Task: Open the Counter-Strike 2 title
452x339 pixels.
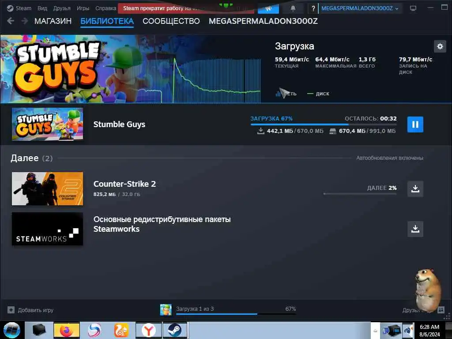Action: pyautogui.click(x=124, y=184)
